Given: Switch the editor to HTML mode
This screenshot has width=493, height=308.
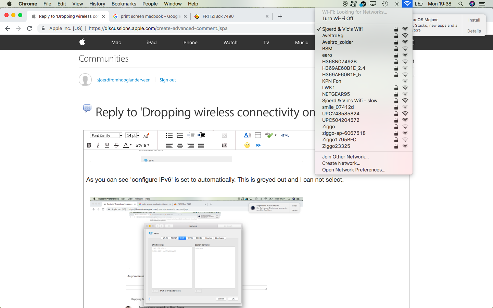Looking at the screenshot, I should [x=285, y=135].
